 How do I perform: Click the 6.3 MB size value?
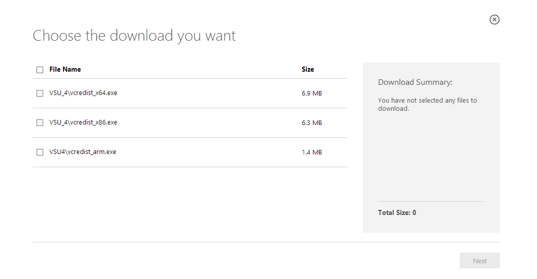311,122
